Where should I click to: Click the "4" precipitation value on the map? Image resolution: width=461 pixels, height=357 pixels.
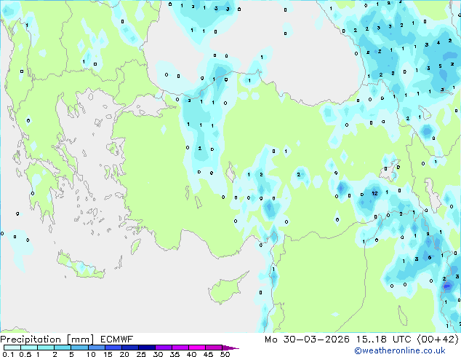point(438,43)
